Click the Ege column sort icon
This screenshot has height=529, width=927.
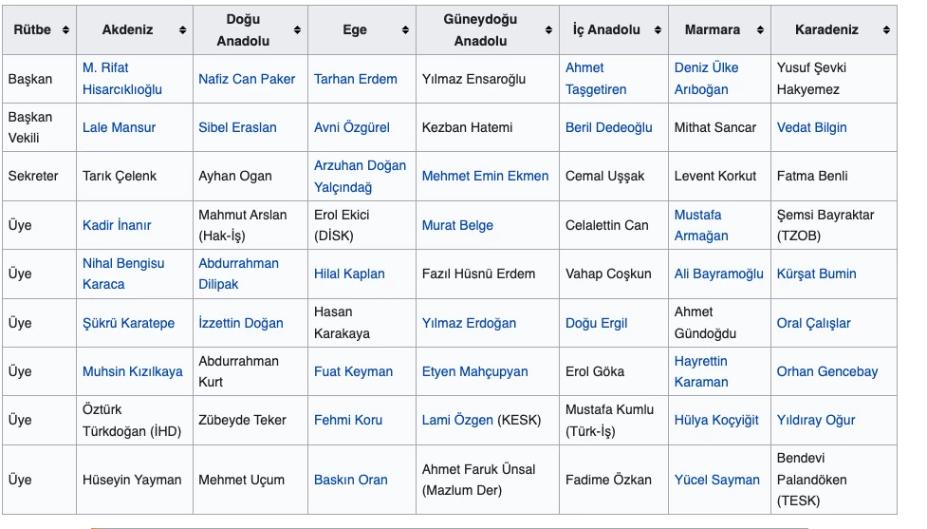tap(405, 30)
